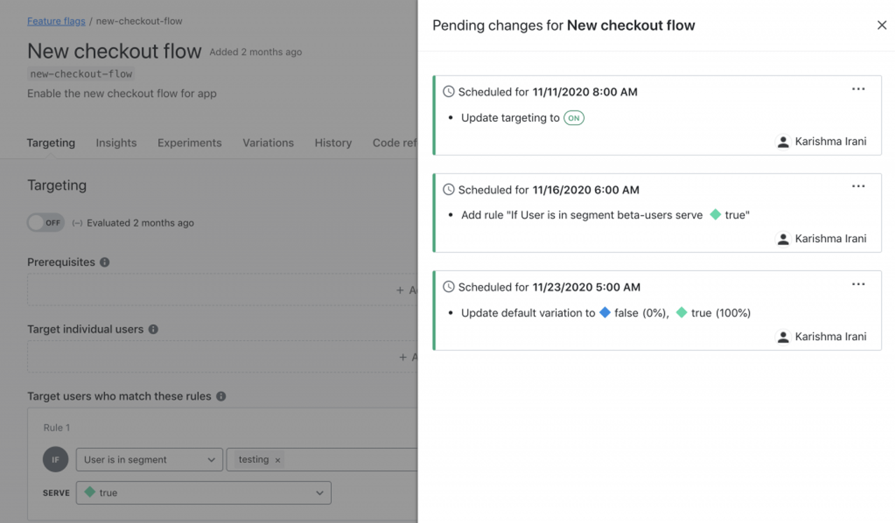Click Karishma Irani avatar on first pending change
Screen dimensions: 895x523
coord(783,142)
